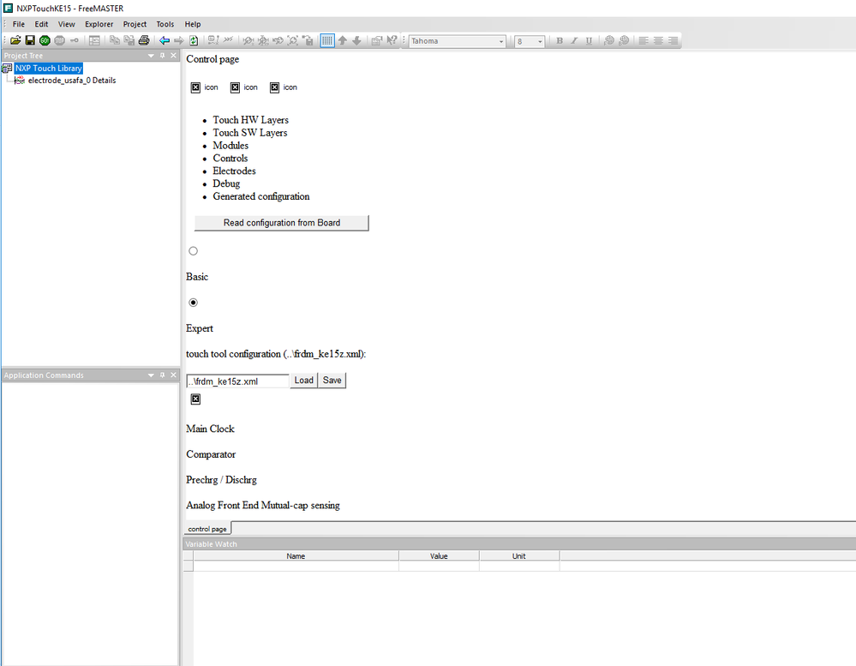This screenshot has height=666, width=856.
Task: Click the Touch SW Layers list item
Action: pyautogui.click(x=250, y=133)
